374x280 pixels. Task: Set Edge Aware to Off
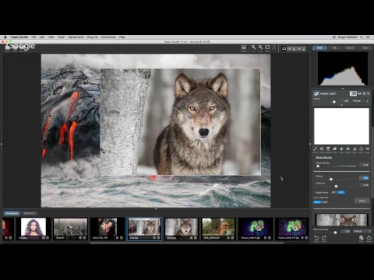tap(333, 192)
